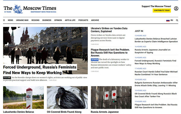
Task: Open the Japanese flags thumbnail
Action: pos(111,97)
